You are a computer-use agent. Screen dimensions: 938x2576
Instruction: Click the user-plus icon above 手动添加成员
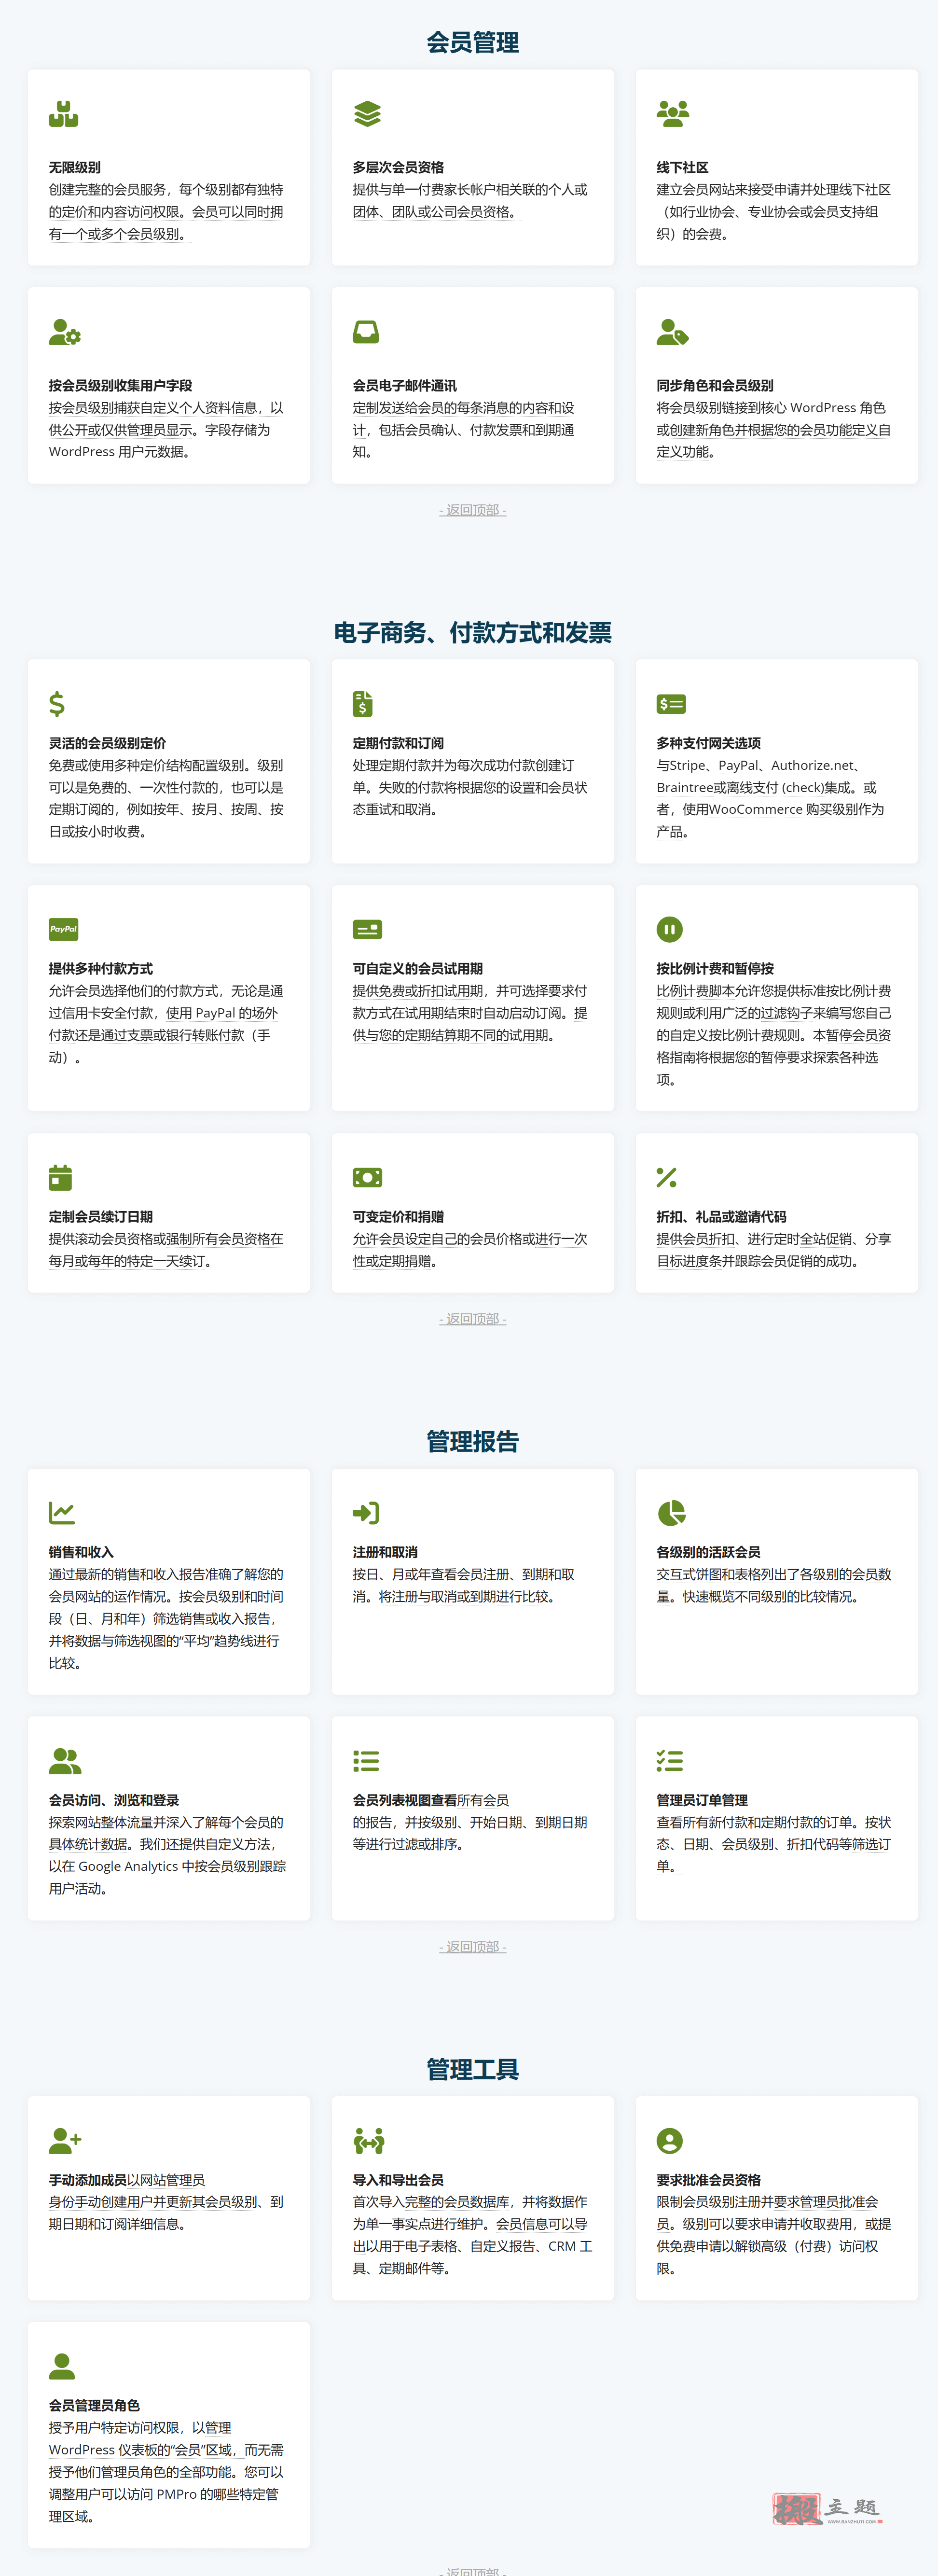pos(65,2140)
